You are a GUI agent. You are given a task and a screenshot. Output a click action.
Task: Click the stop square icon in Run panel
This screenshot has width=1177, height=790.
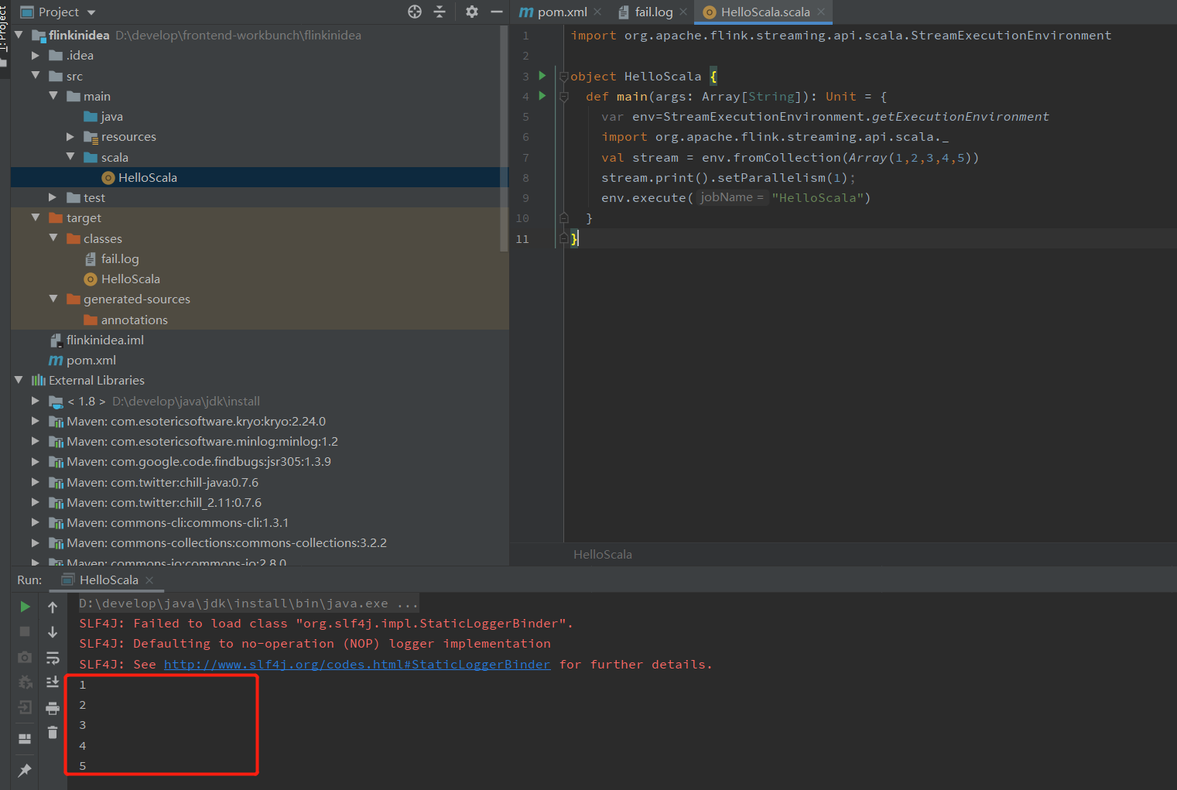[25, 631]
